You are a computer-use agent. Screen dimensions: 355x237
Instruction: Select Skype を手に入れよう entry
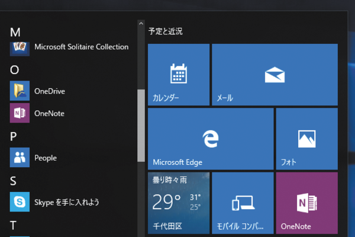[x=67, y=202]
